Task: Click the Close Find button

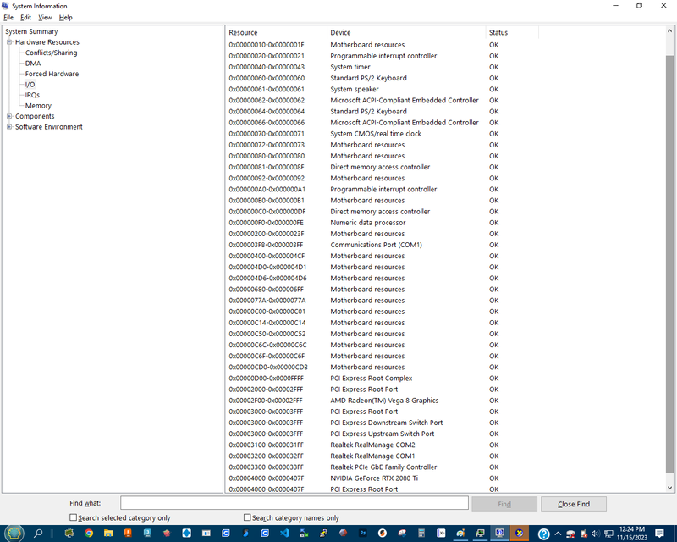Action: pos(574,504)
